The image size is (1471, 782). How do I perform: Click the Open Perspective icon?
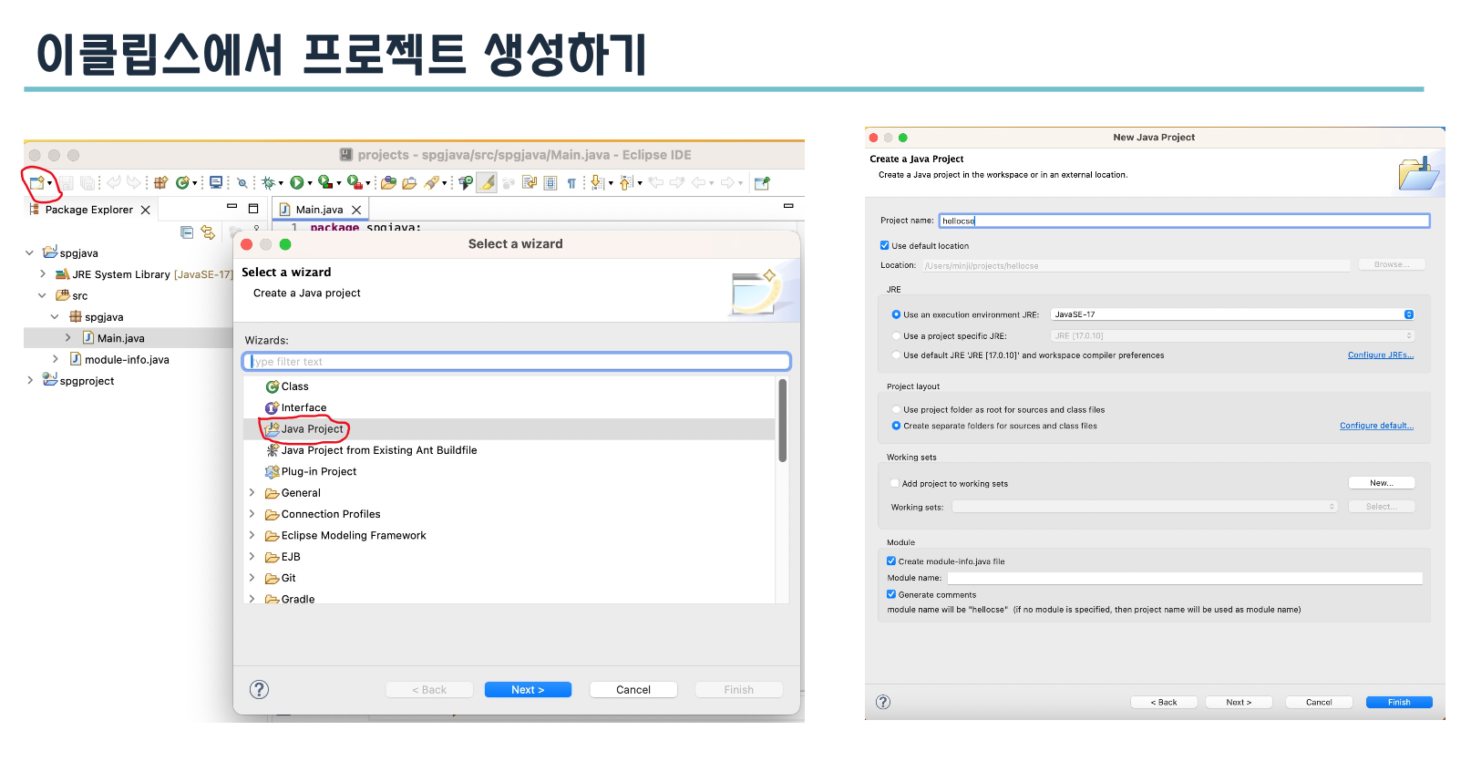click(x=762, y=182)
